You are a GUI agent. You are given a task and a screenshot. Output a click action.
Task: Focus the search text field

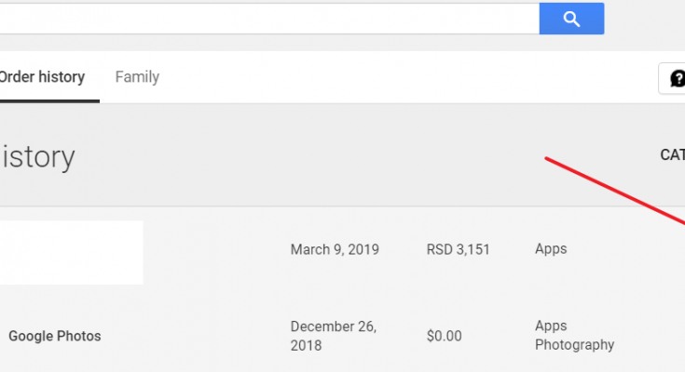tap(269, 19)
